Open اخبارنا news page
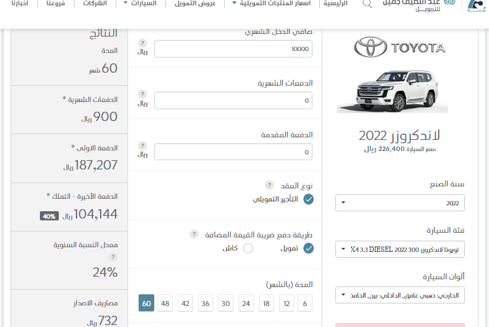Image resolution: width=489 pixels, height=327 pixels. click(20, 3)
